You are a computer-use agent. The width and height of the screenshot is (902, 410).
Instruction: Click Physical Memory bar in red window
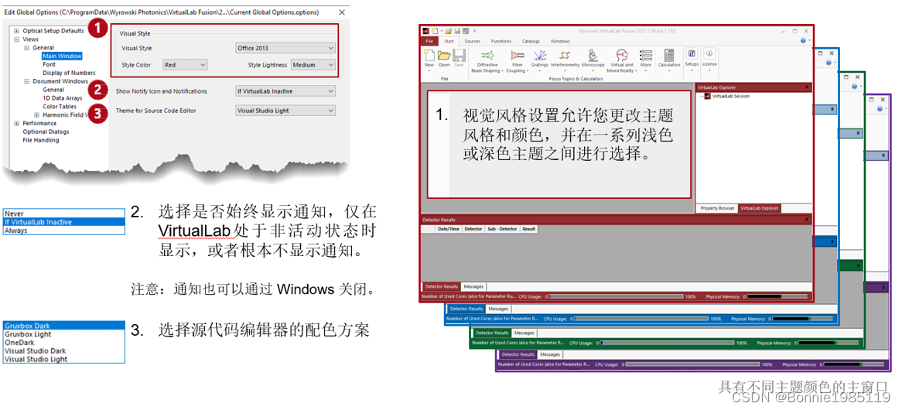click(x=778, y=297)
